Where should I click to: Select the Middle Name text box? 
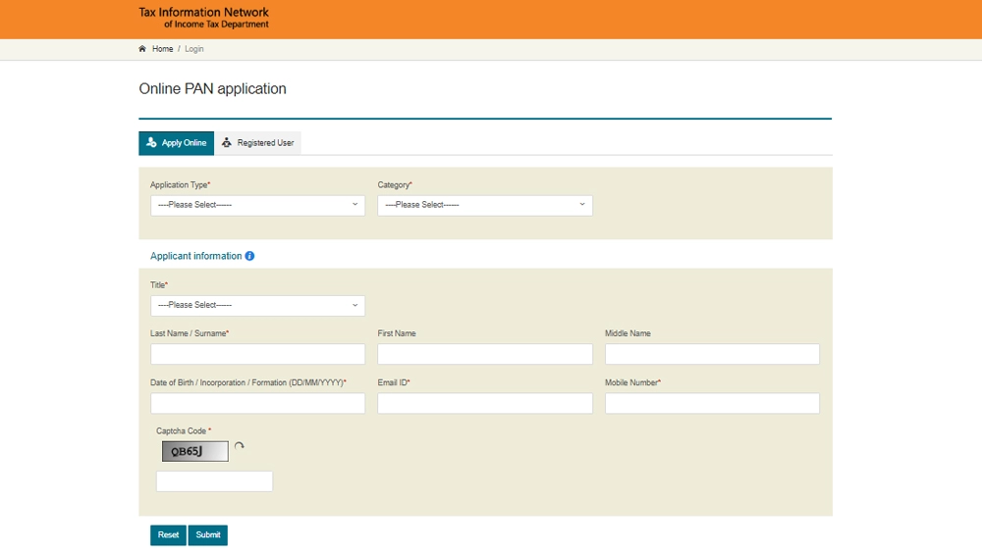point(712,354)
